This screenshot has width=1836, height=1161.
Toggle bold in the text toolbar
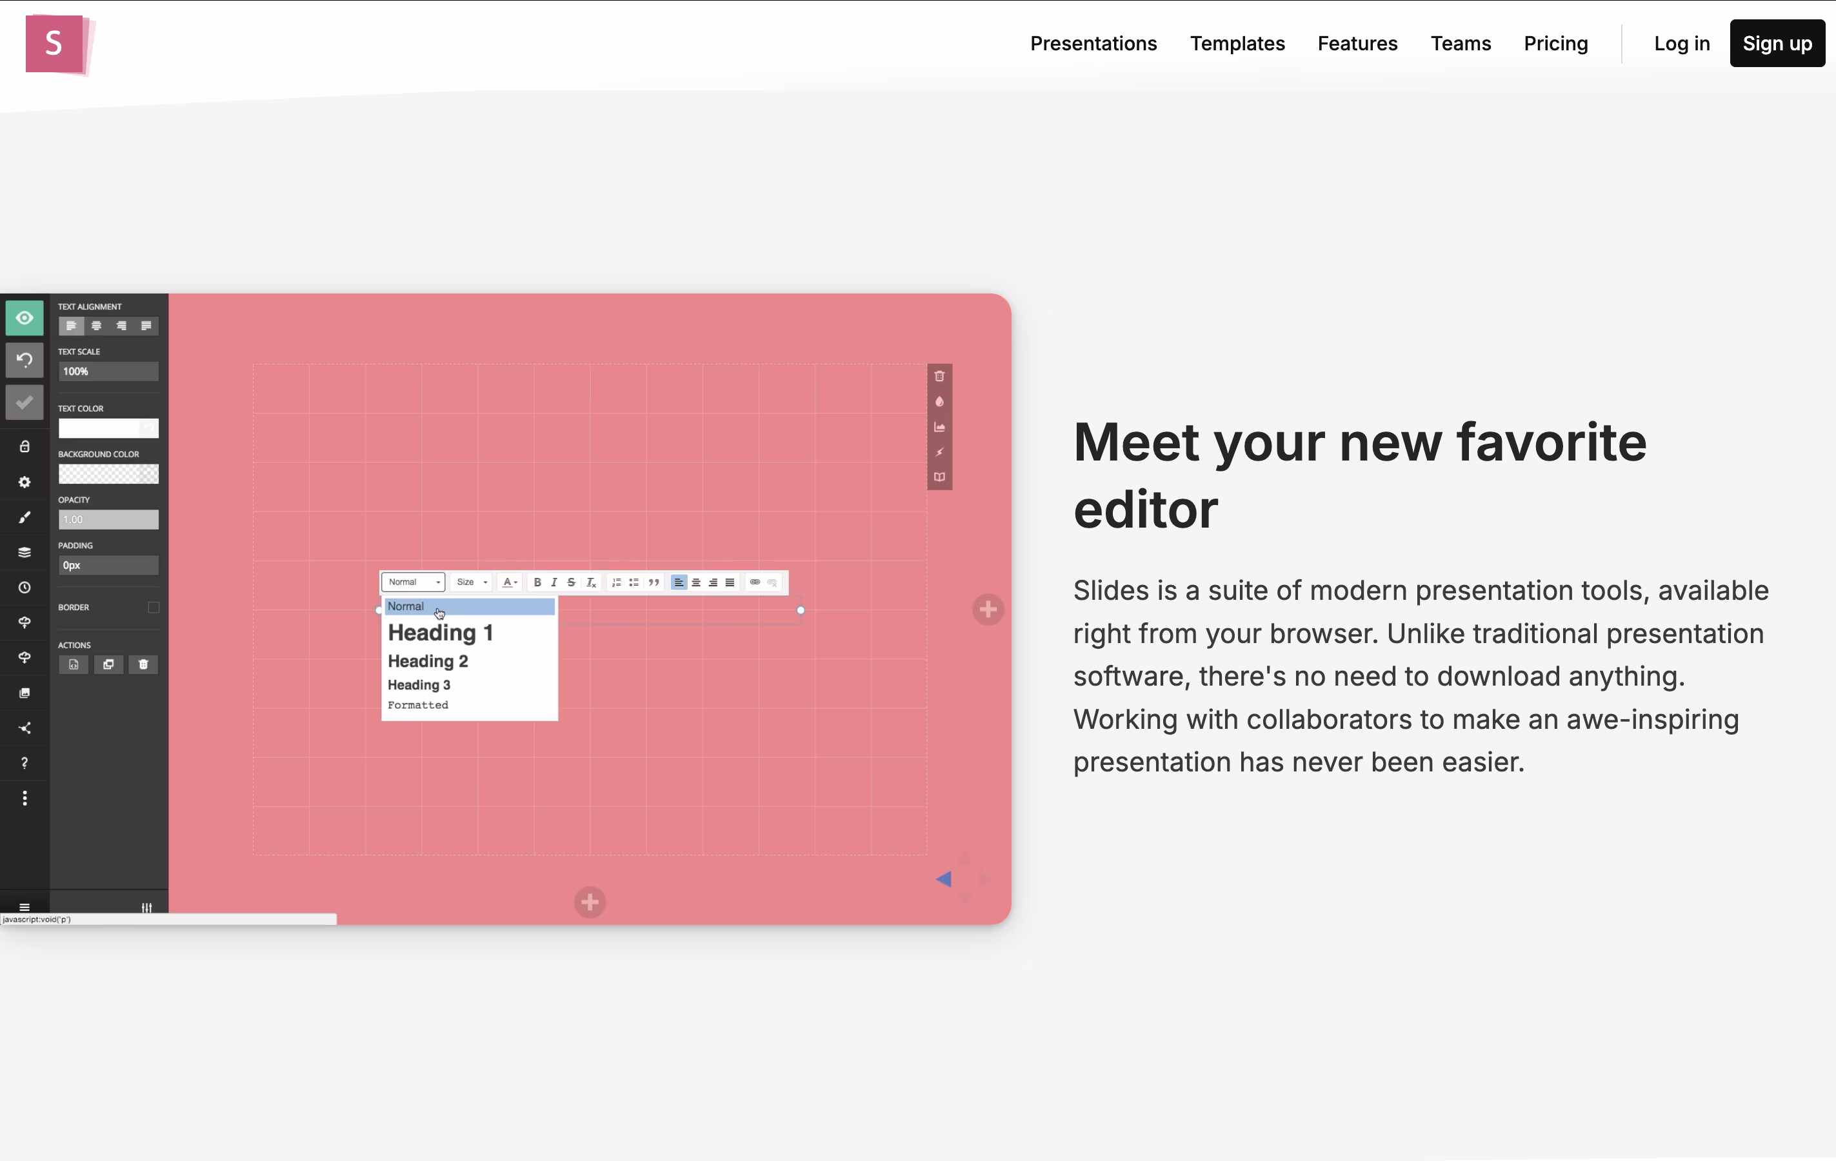click(537, 582)
